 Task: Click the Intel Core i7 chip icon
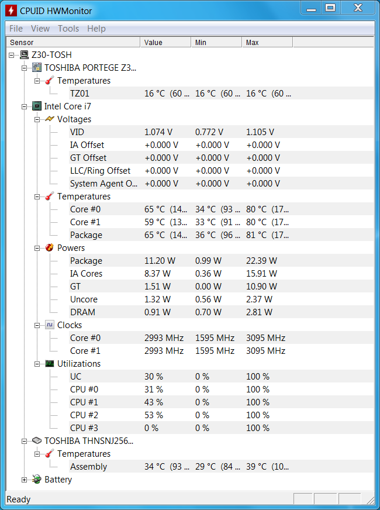tap(37, 106)
